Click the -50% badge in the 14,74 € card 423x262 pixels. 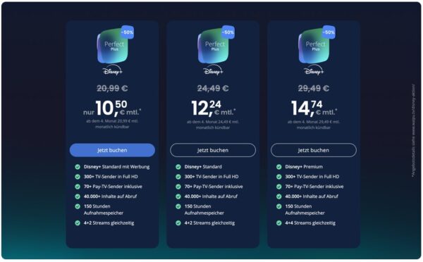coord(329,32)
